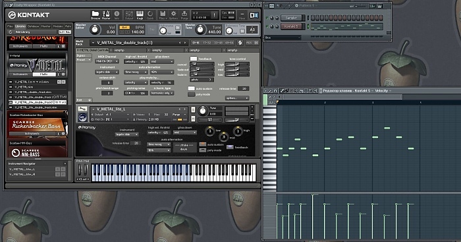This screenshot has height=242, width=461.
Task: Adjust the Master Tune knob
Action: (200, 30)
